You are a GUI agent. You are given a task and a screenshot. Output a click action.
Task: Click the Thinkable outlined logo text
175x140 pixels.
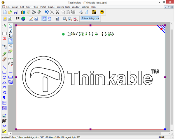(x=110, y=78)
